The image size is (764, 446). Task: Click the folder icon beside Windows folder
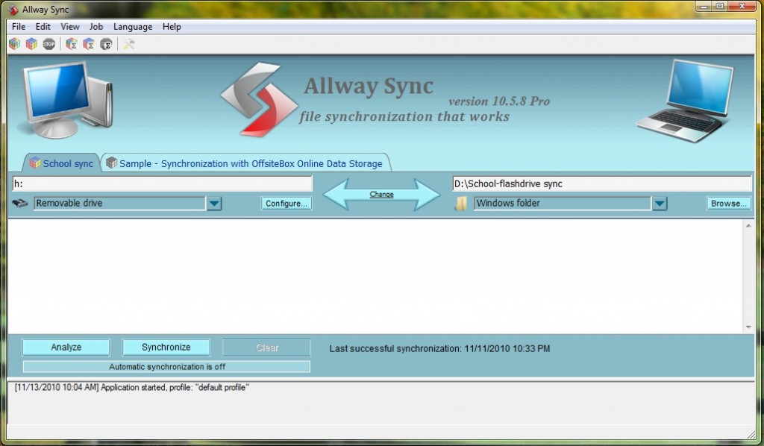pyautogui.click(x=461, y=204)
